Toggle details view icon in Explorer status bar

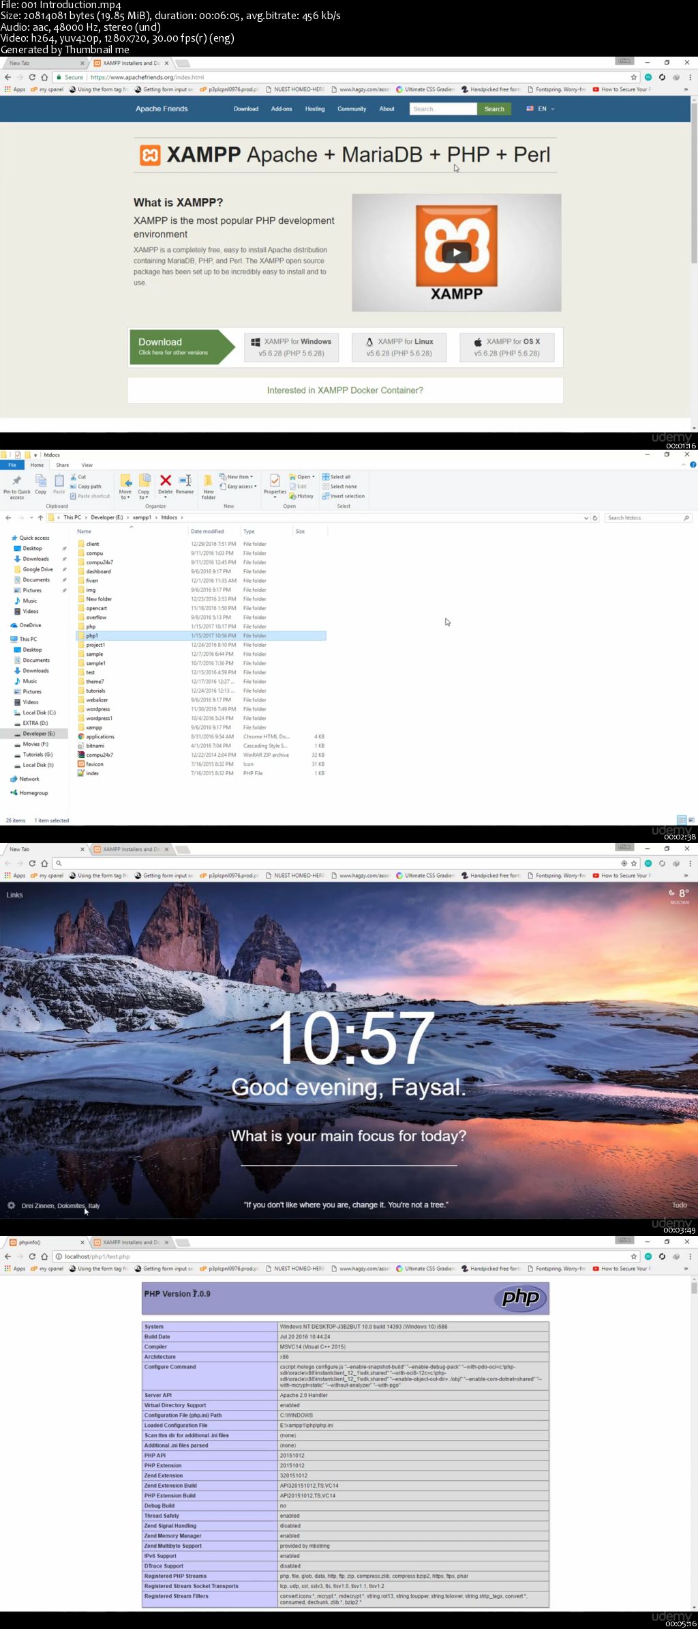pyautogui.click(x=681, y=820)
